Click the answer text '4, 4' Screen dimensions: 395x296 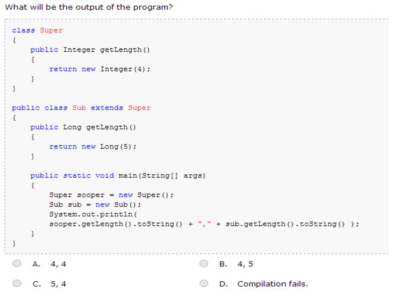pos(58,264)
